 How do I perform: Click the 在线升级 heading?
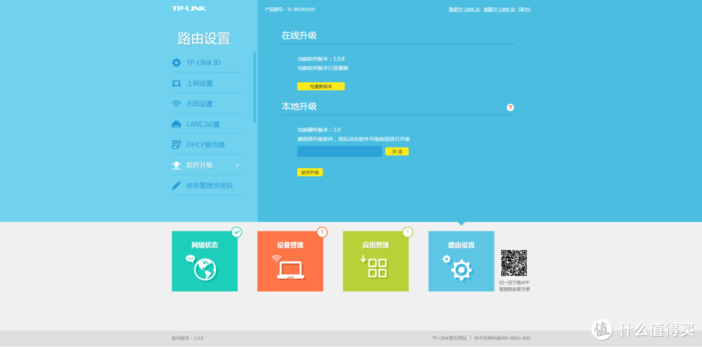299,36
